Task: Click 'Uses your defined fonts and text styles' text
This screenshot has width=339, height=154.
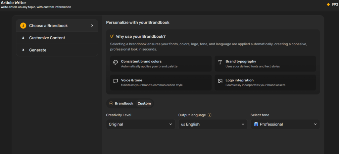Action: pos(253,66)
